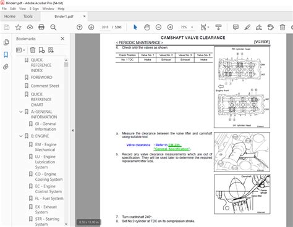The width and height of the screenshot is (293, 227).
Task: Collapse the B: ENGINE bookmark
Action: coord(21,136)
